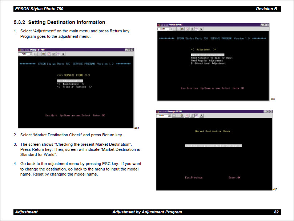Open Auto font dropdown in Service Items window
The height and width of the screenshot is (221, 294).
point(31,54)
